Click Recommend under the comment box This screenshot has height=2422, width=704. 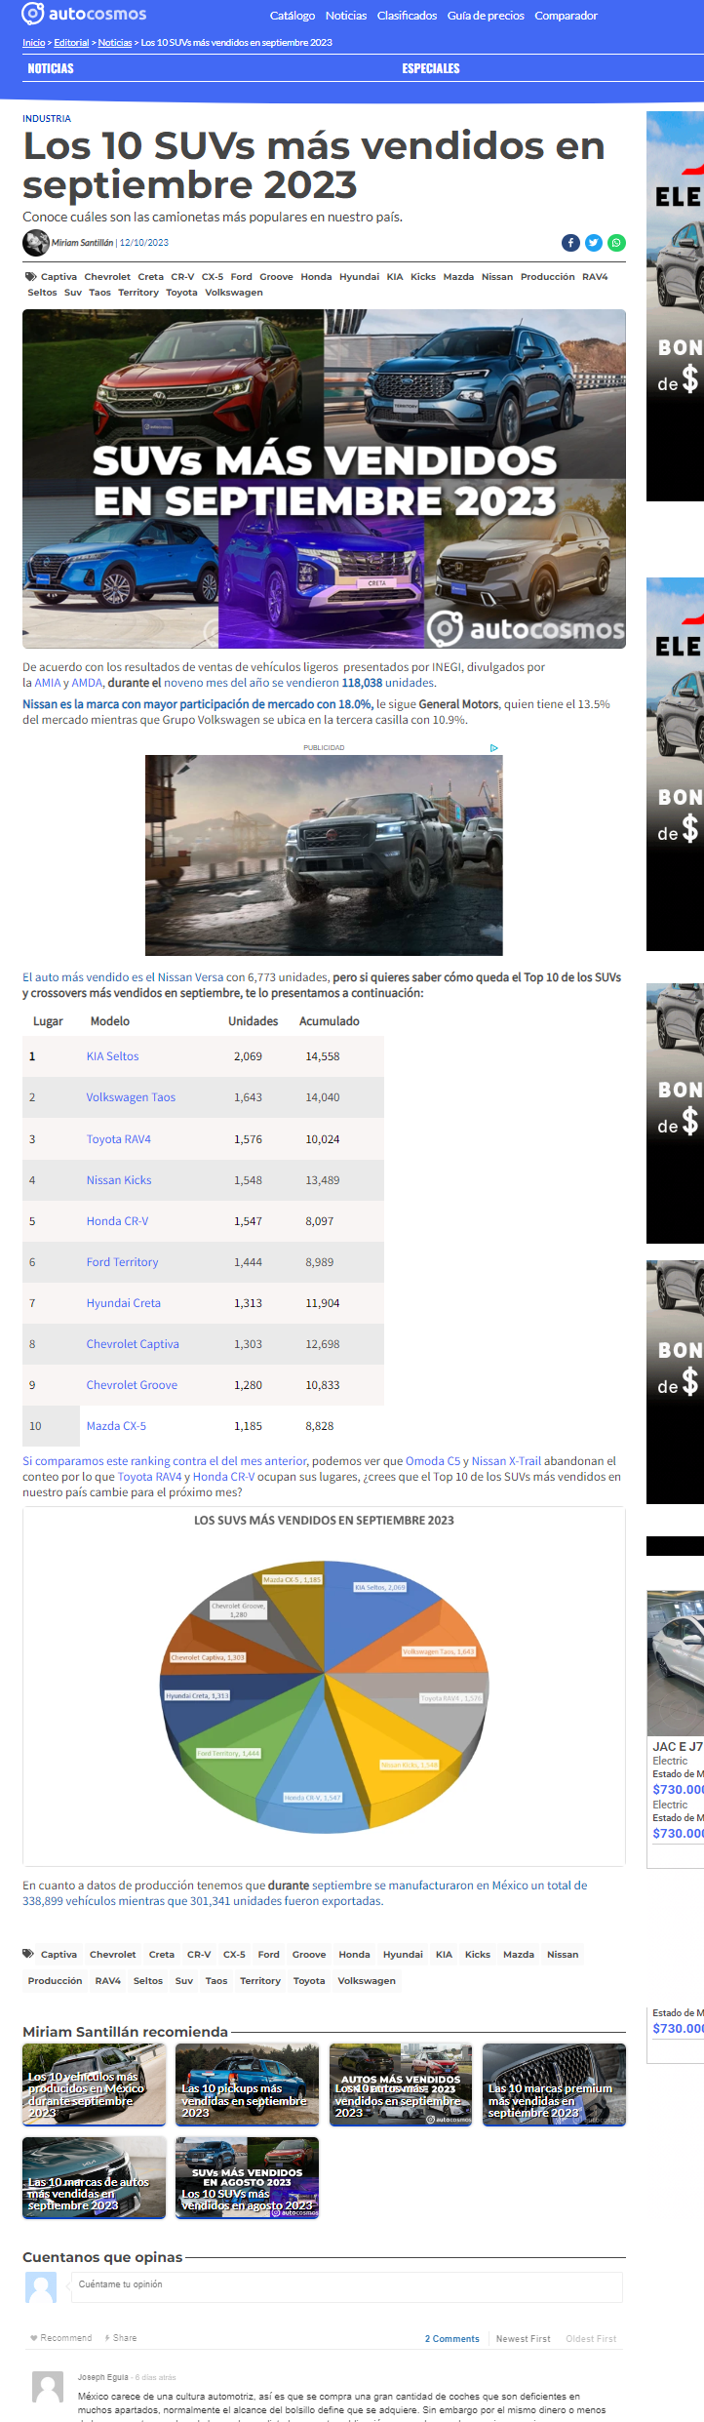(x=60, y=2338)
